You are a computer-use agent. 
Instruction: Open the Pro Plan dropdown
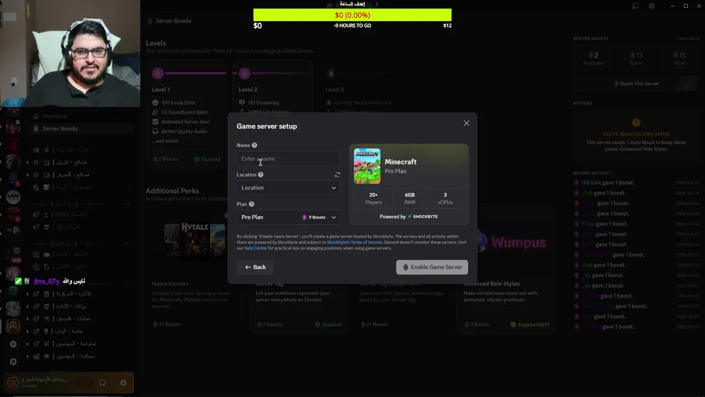tap(288, 217)
